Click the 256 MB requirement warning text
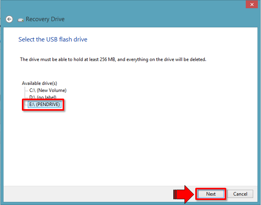Image resolution: width=261 pixels, height=205 pixels. (113, 59)
